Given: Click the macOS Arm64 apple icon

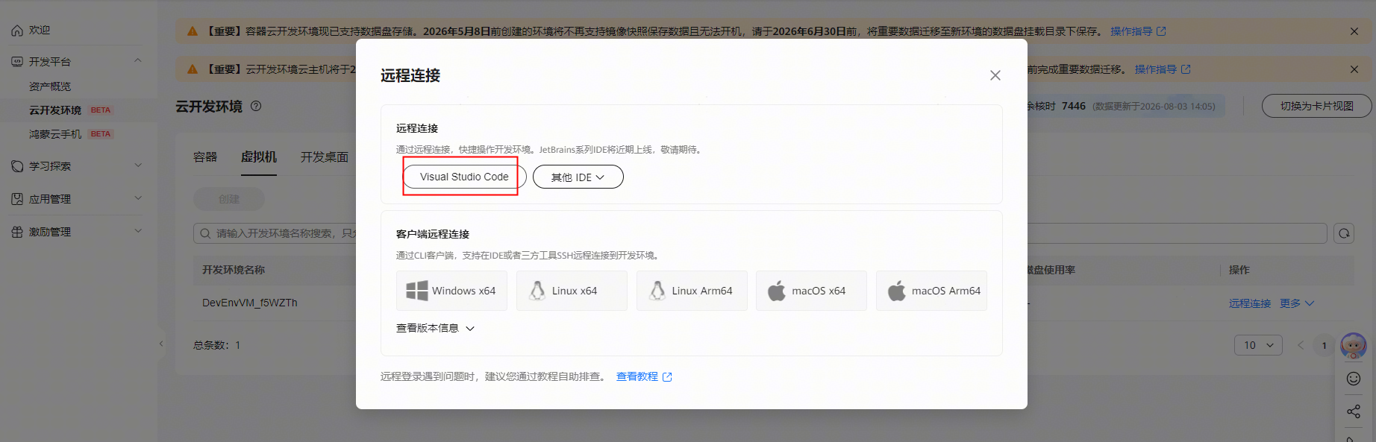Looking at the screenshot, I should coord(897,291).
